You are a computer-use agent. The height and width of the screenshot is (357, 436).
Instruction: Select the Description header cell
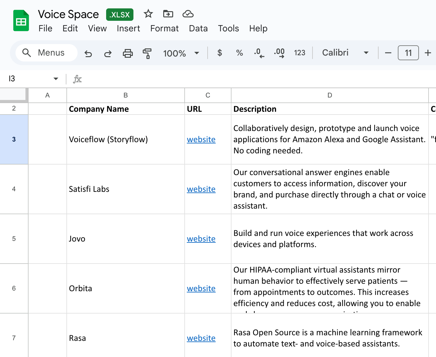click(330, 109)
